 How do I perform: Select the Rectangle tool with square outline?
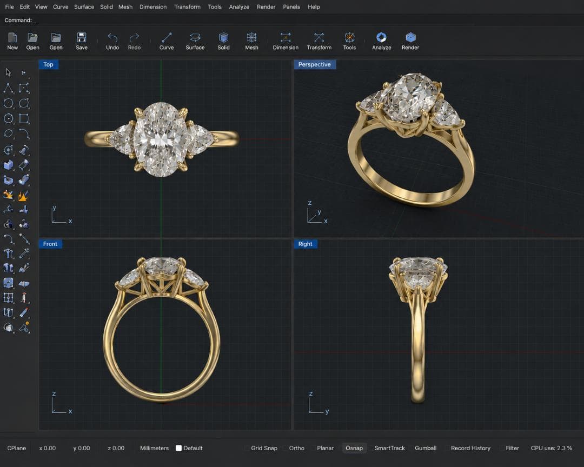(24, 118)
